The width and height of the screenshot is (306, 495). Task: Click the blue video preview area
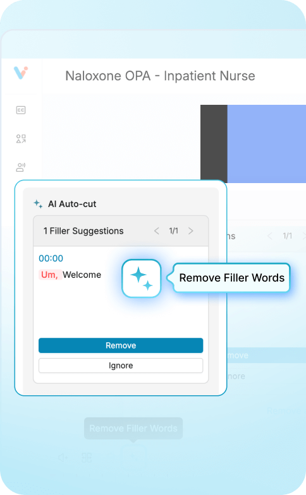[x=267, y=144]
